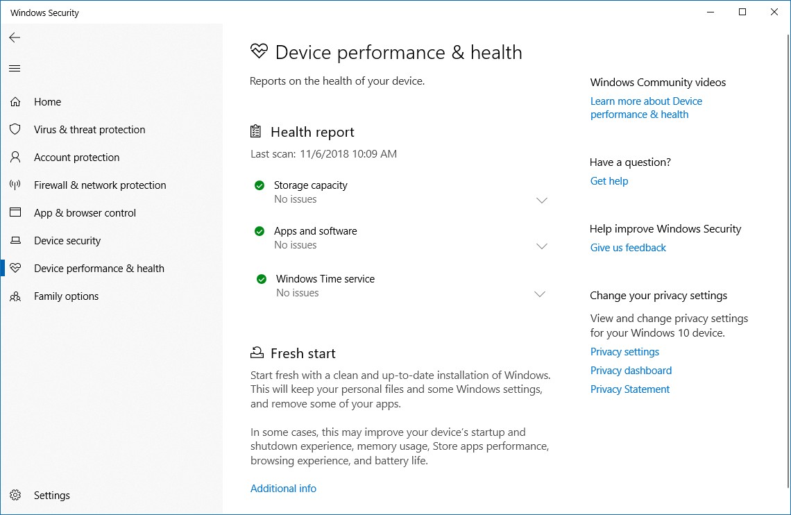The width and height of the screenshot is (791, 515).
Task: Open Family options
Action: click(x=66, y=296)
